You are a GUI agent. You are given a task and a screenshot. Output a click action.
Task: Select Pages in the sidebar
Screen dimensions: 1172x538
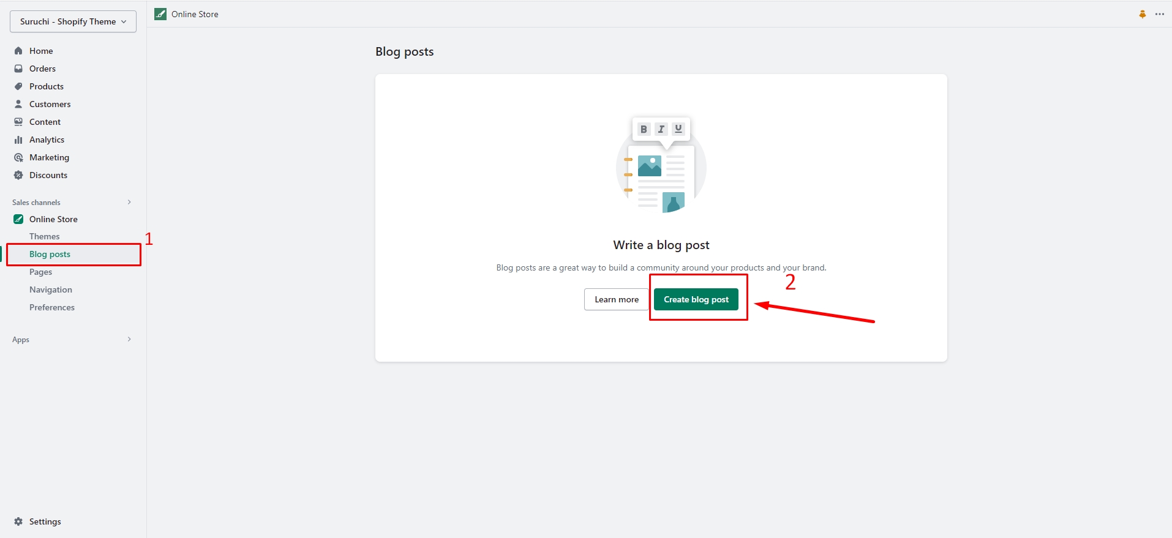[41, 272]
